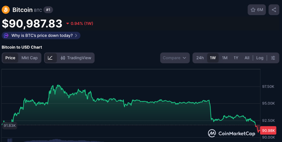This screenshot has width=282, height=142.
Task: Show All-time price history
Action: pos(247,58)
